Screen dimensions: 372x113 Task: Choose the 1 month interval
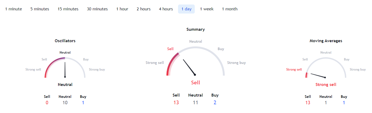click(x=230, y=9)
